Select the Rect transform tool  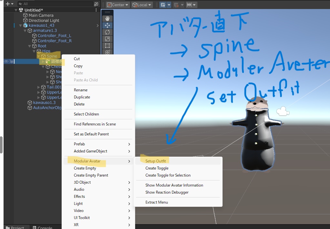pos(107,46)
